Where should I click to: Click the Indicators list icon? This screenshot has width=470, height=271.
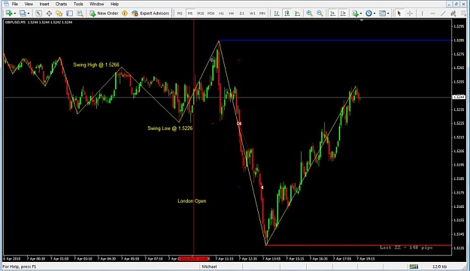356,14
